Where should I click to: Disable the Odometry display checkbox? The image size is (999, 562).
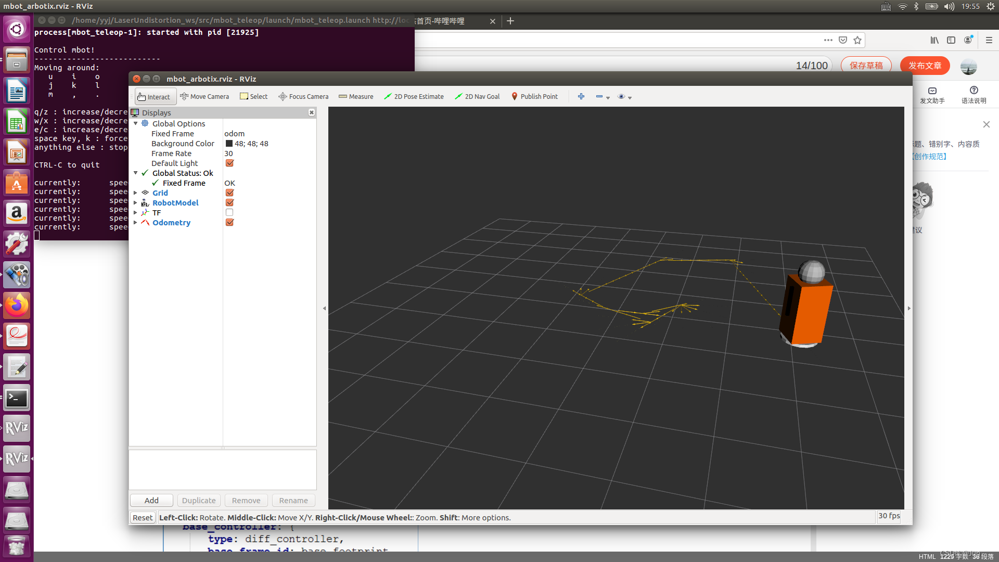229,222
